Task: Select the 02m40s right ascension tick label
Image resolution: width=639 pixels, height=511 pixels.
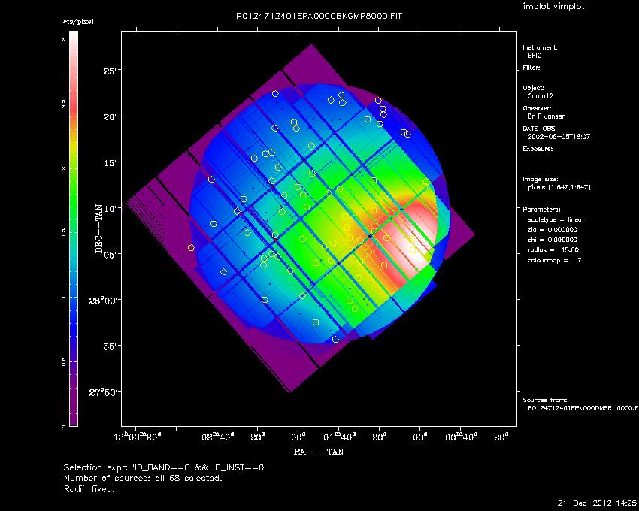Action: coord(218,437)
